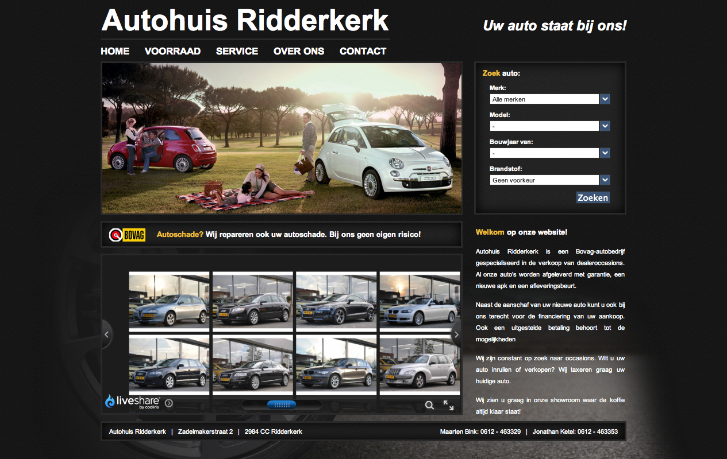
Task: Click the Autoschade repair banner text
Action: (x=289, y=235)
